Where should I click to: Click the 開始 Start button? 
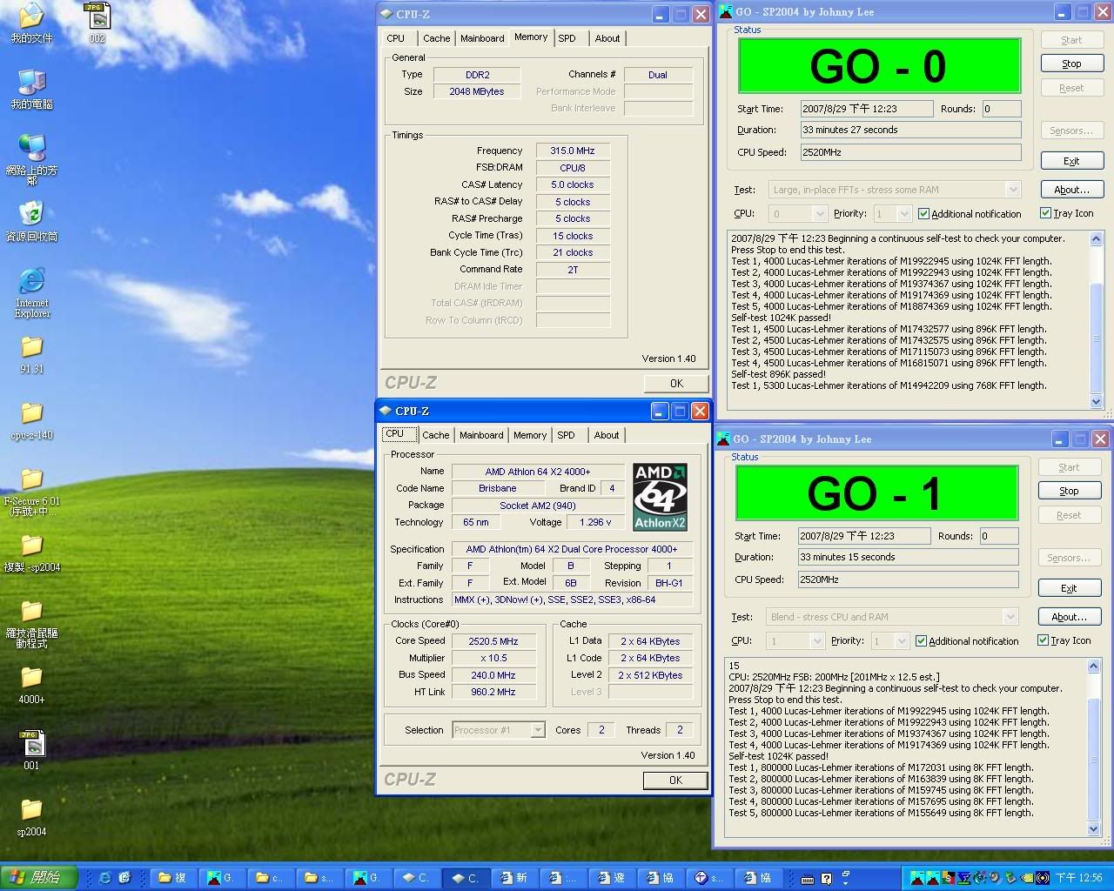(39, 878)
